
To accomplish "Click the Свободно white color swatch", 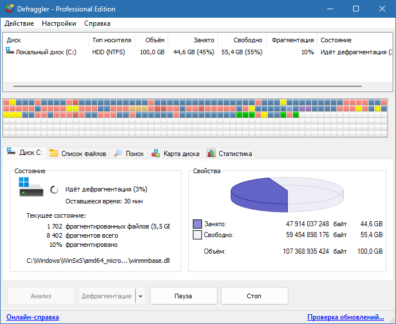I will (x=197, y=235).
